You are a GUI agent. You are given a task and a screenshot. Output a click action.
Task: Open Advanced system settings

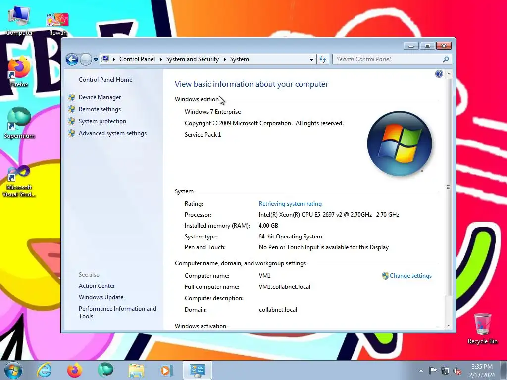click(x=112, y=133)
